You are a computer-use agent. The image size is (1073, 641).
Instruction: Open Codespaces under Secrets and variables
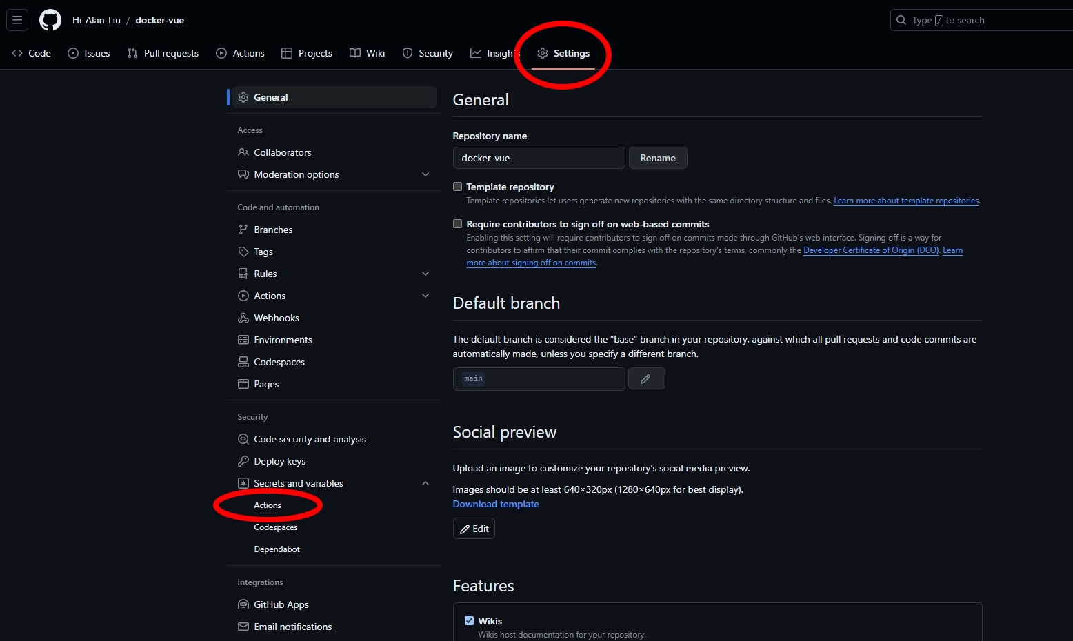[276, 527]
